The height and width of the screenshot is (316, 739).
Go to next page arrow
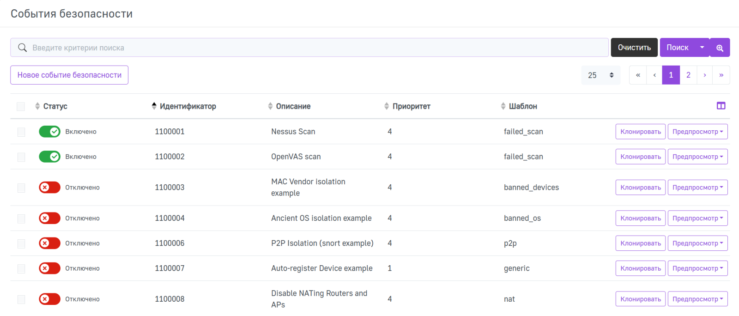704,75
